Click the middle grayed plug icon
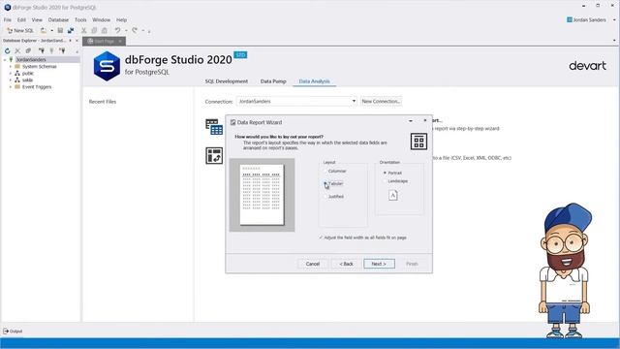The height and width of the screenshot is (349, 620). pyautogui.click(x=51, y=50)
